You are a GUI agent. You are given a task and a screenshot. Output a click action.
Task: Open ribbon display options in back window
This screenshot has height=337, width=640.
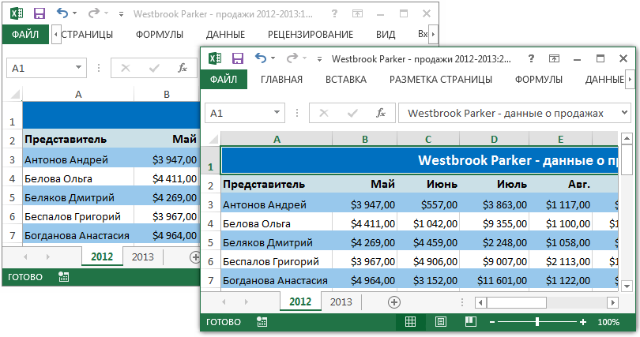point(357,14)
